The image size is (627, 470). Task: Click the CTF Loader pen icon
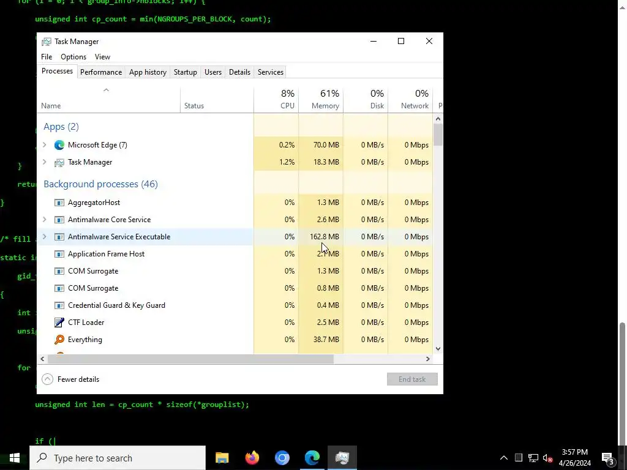[59, 323]
